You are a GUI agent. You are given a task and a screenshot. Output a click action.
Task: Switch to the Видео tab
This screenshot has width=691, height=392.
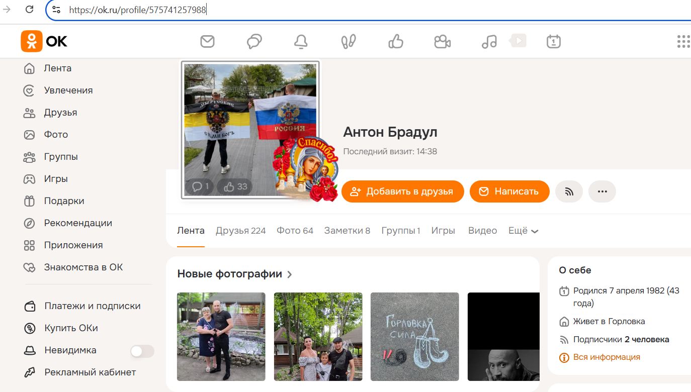(482, 231)
